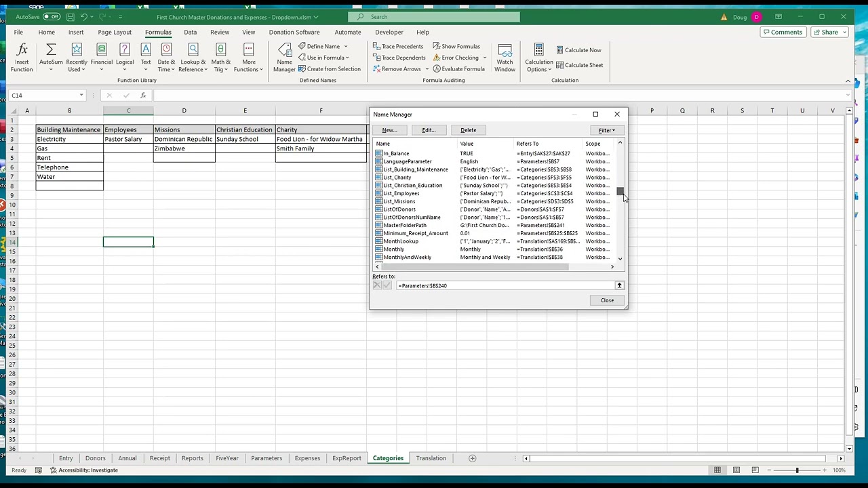Viewport: 868px width, 488px height.
Task: Sort by the Name column header
Action: tap(415, 144)
